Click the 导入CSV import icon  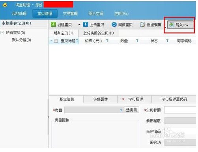pyautogui.click(x=172, y=25)
